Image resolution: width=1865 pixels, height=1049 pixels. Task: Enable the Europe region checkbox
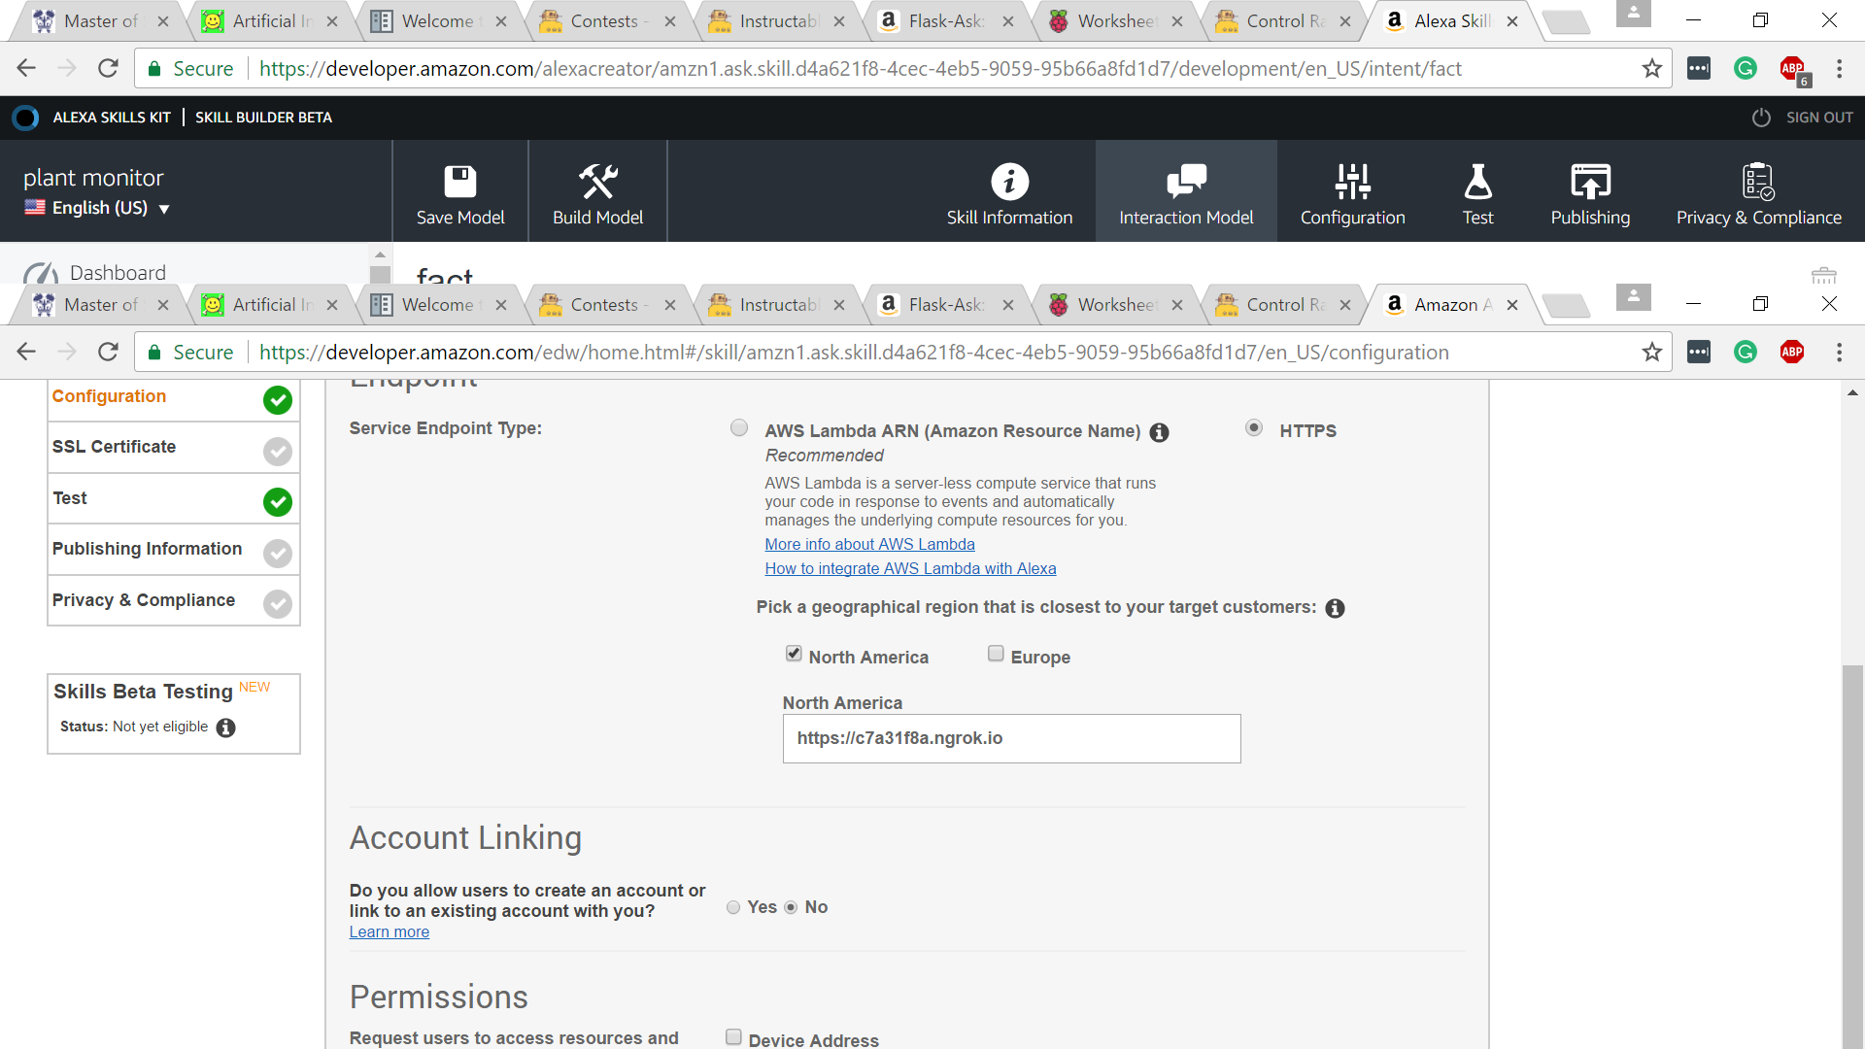(996, 654)
